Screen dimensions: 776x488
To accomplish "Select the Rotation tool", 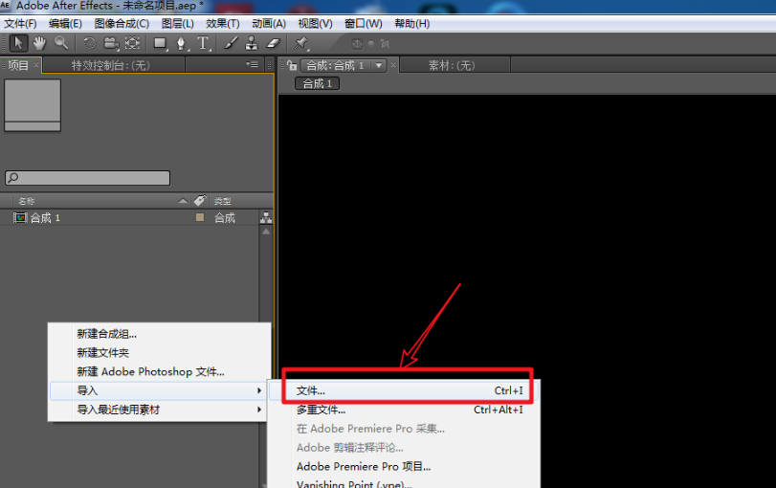I will point(89,43).
